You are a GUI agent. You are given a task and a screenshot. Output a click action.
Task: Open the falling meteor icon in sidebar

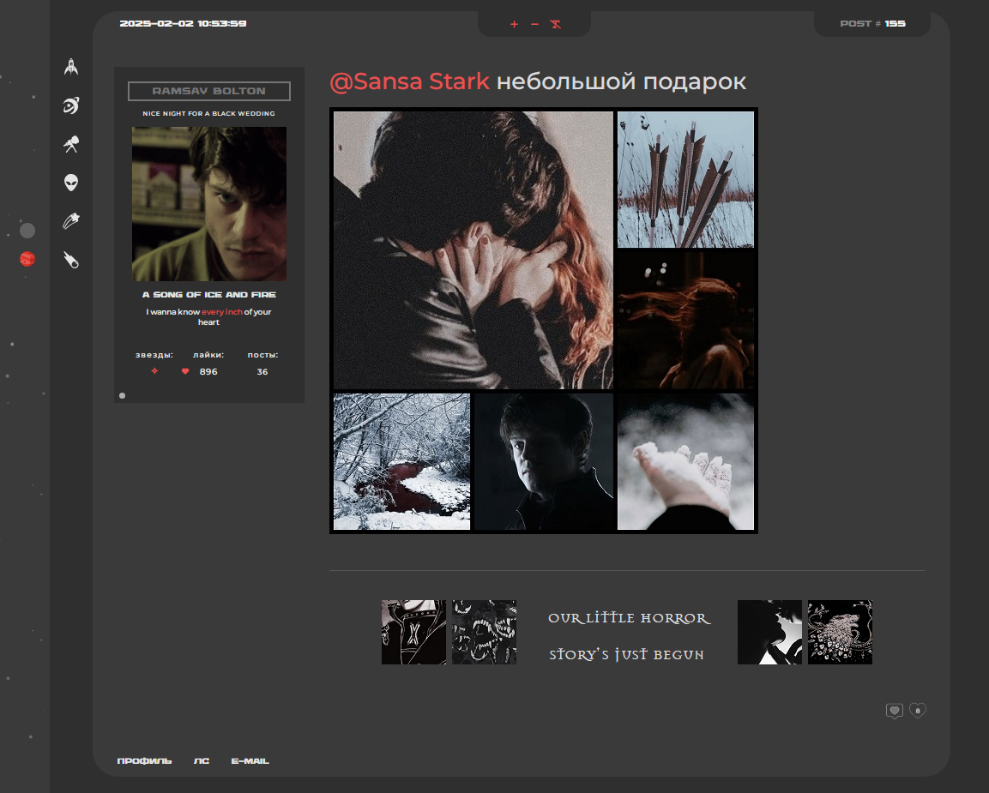(71, 260)
